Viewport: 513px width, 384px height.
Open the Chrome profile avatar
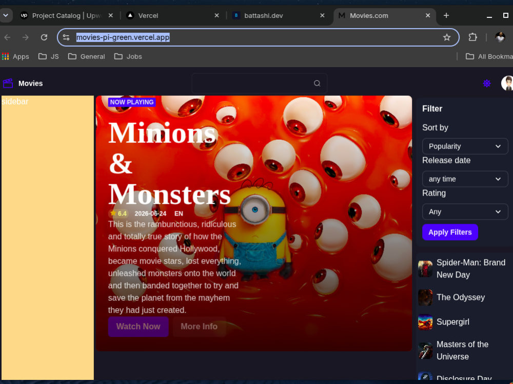point(500,37)
